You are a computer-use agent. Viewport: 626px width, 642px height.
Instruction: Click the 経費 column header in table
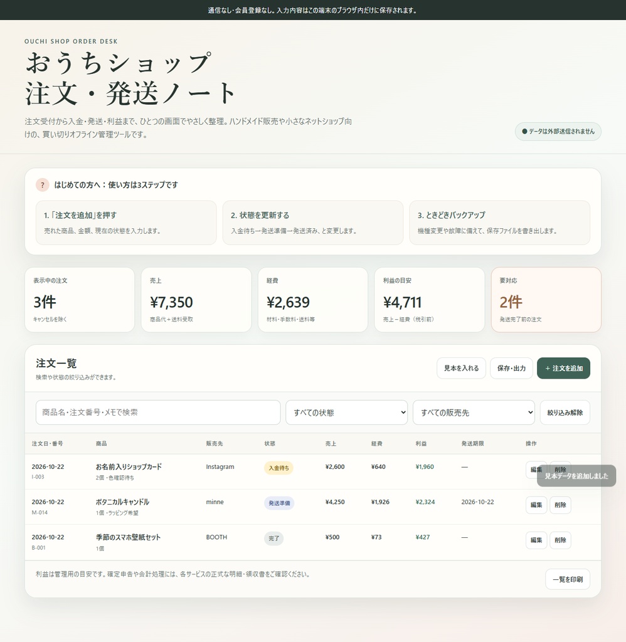pyautogui.click(x=376, y=443)
